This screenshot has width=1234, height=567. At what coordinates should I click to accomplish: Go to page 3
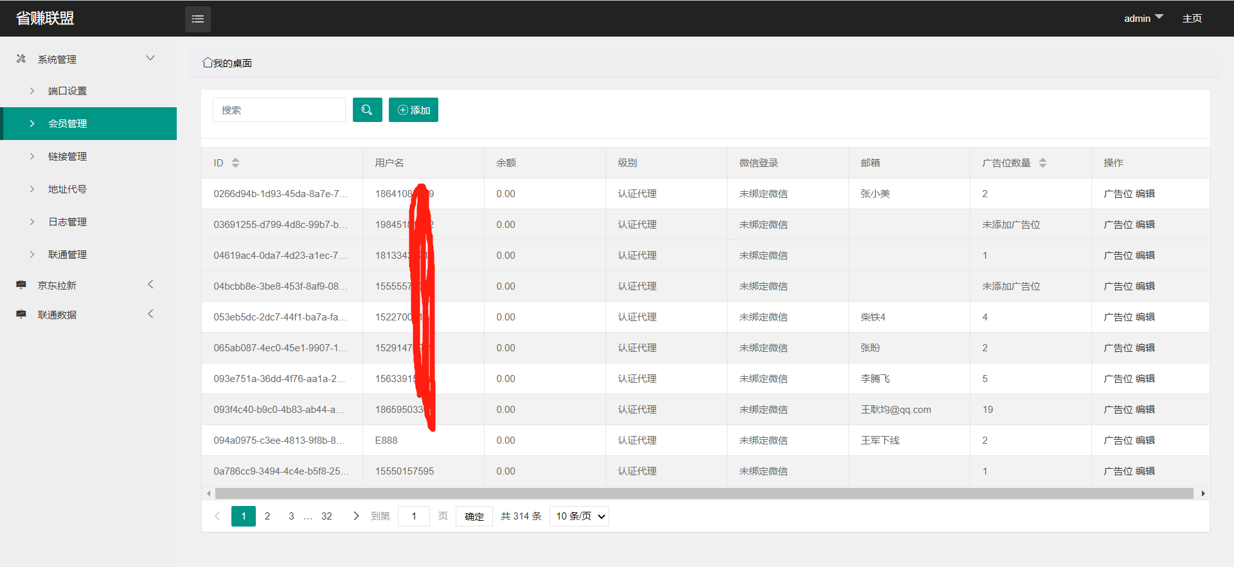pyautogui.click(x=291, y=516)
